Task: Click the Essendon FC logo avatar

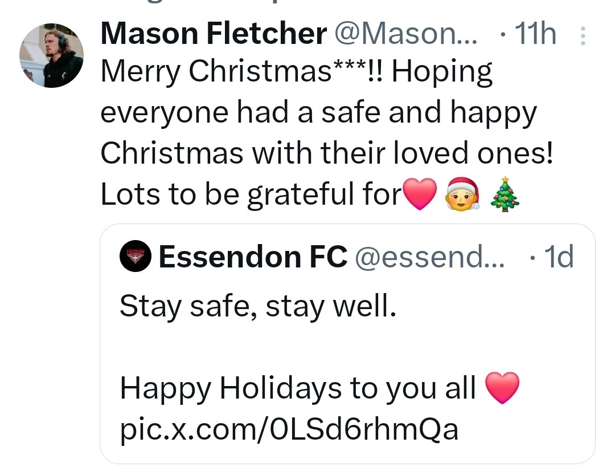Action: 136,256
